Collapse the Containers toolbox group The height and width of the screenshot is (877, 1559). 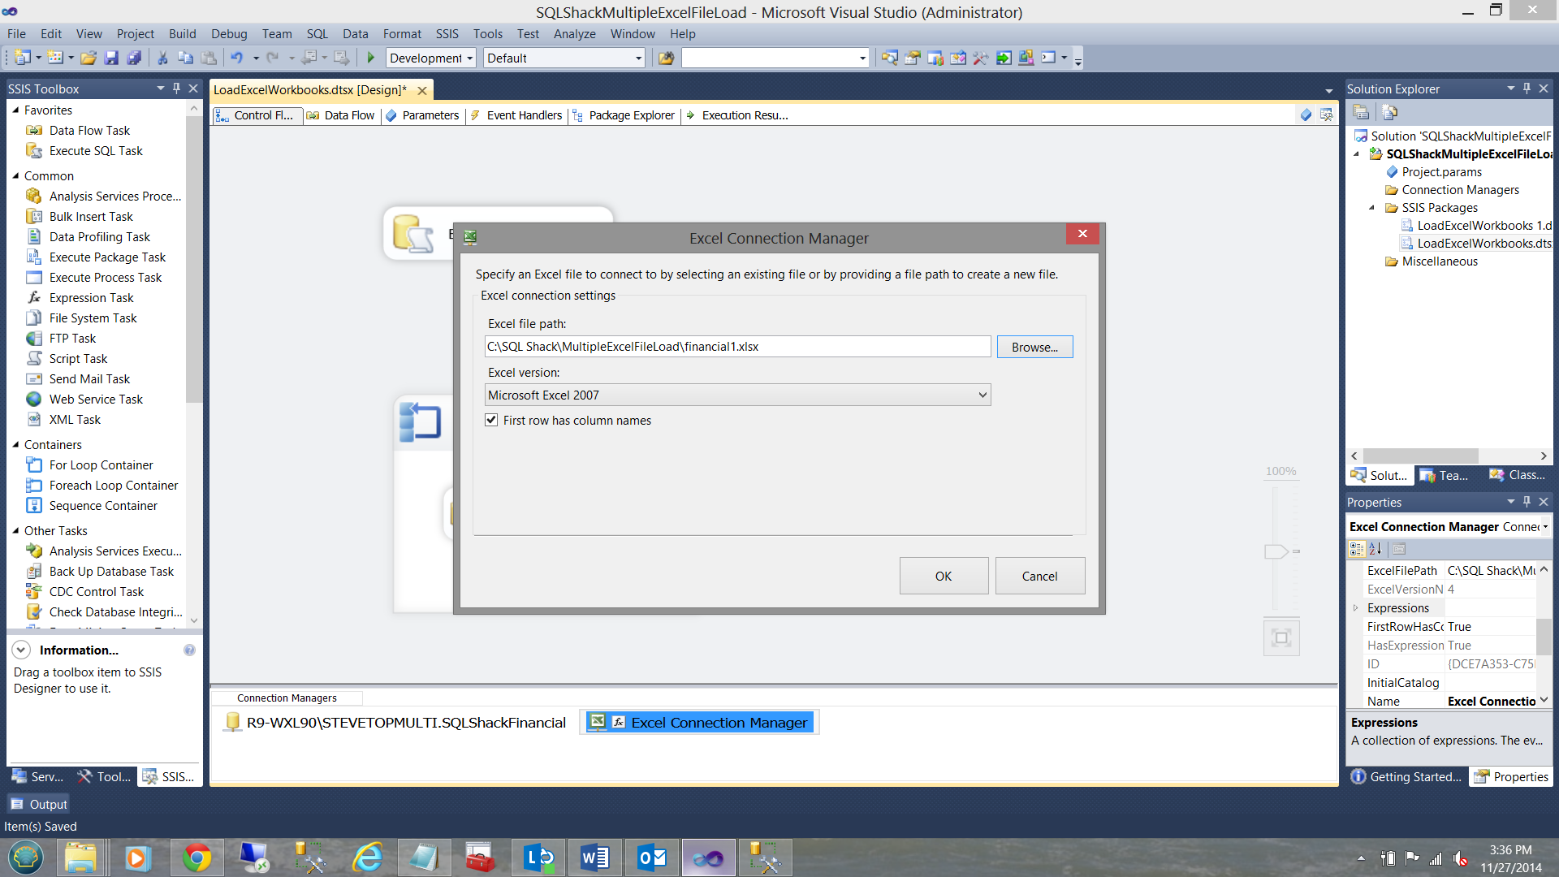coord(15,445)
